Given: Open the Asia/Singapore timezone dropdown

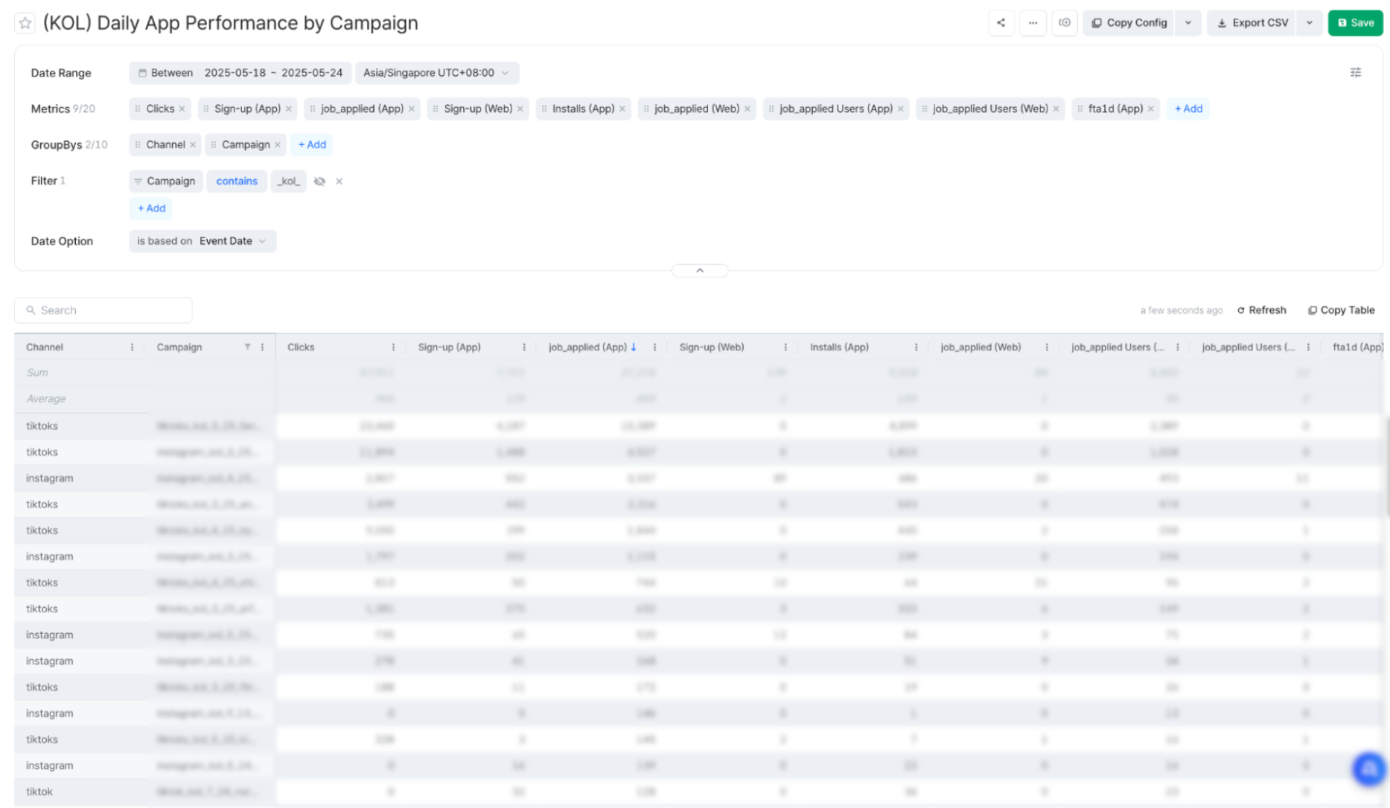Looking at the screenshot, I should click(x=436, y=73).
